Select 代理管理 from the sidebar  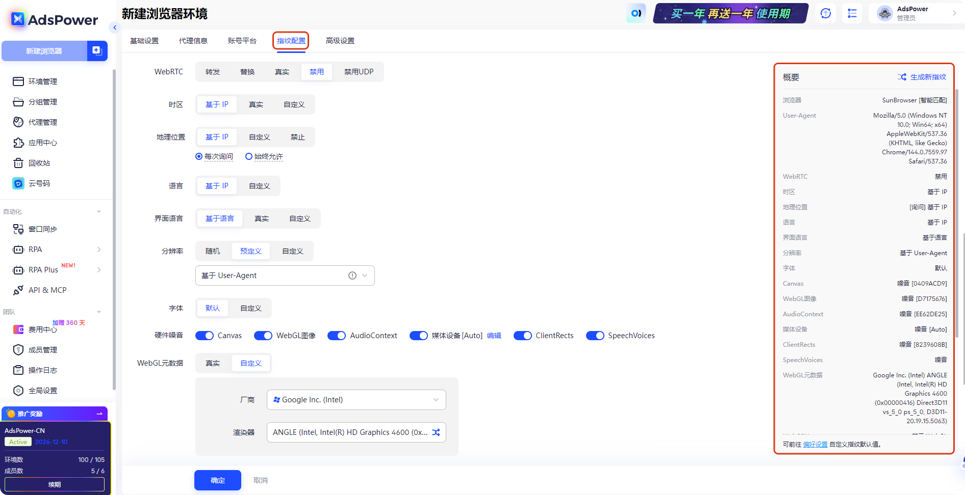click(43, 122)
